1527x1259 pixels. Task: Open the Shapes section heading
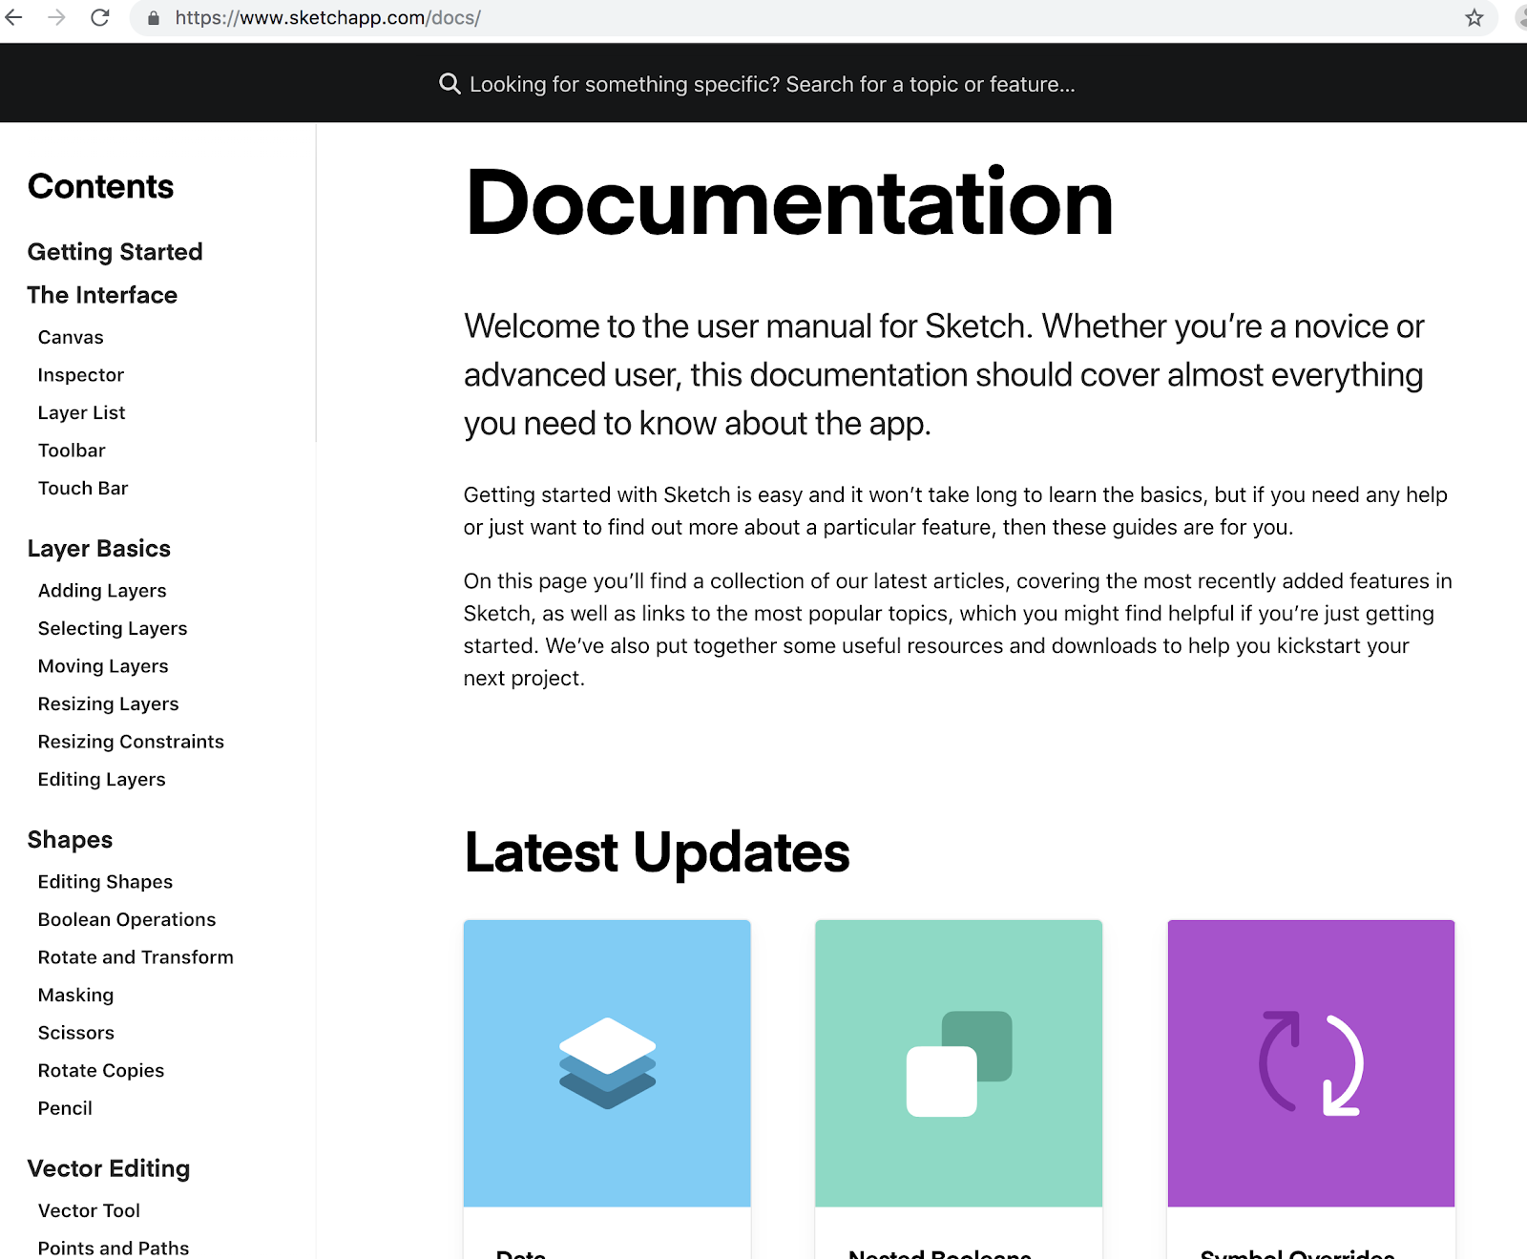click(70, 840)
